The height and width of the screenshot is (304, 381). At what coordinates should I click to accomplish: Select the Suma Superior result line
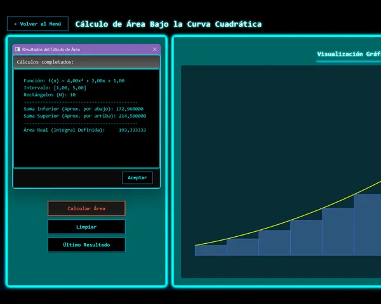85,116
